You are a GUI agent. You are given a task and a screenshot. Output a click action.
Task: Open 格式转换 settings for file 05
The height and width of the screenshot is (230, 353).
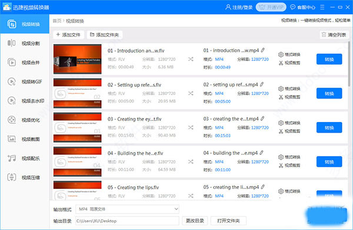click(289, 191)
